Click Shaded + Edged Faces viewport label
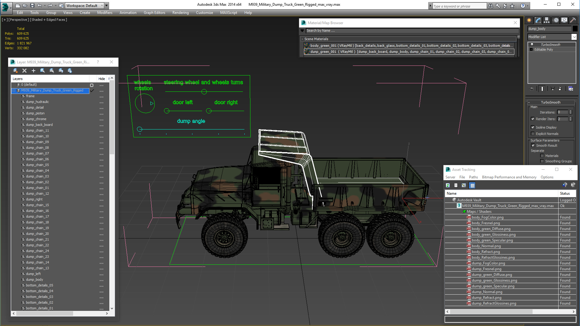This screenshot has height=326, width=580. click(x=48, y=20)
